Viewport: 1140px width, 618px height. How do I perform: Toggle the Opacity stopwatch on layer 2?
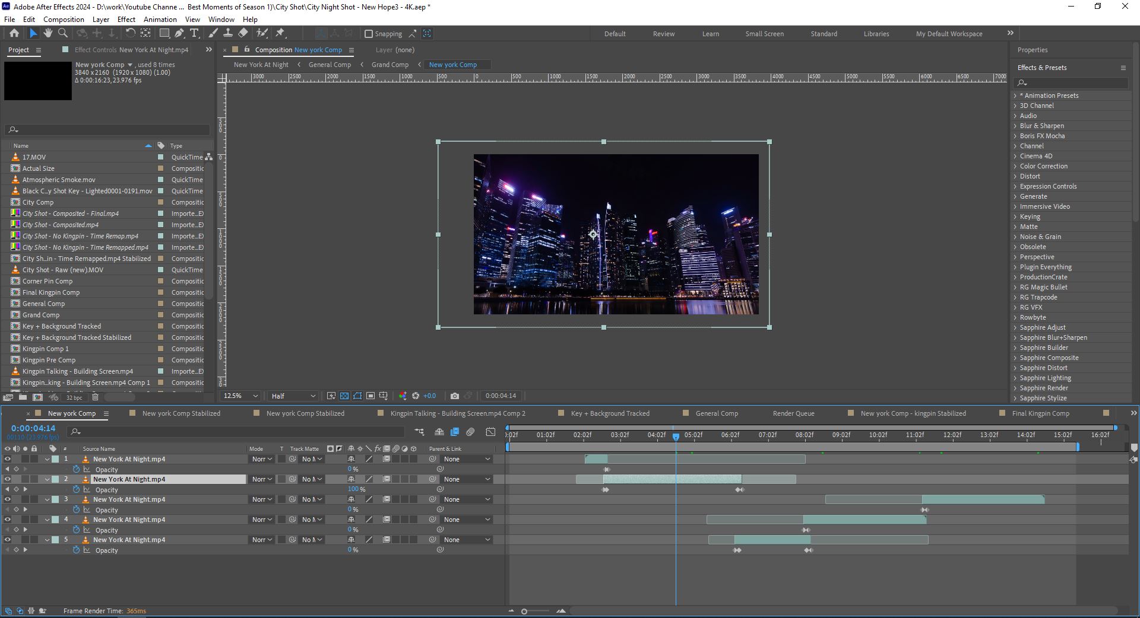click(x=77, y=489)
